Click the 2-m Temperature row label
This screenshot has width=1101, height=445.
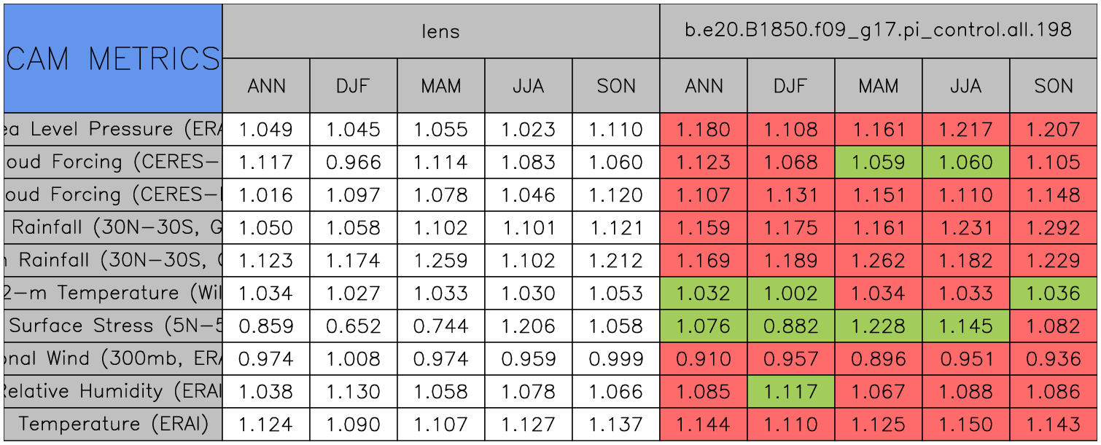tap(113, 294)
